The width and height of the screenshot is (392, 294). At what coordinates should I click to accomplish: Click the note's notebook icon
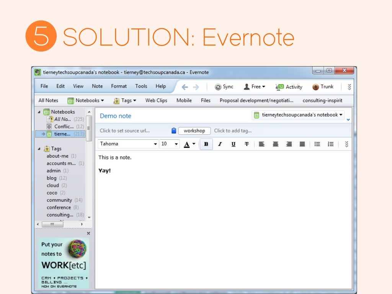click(256, 115)
